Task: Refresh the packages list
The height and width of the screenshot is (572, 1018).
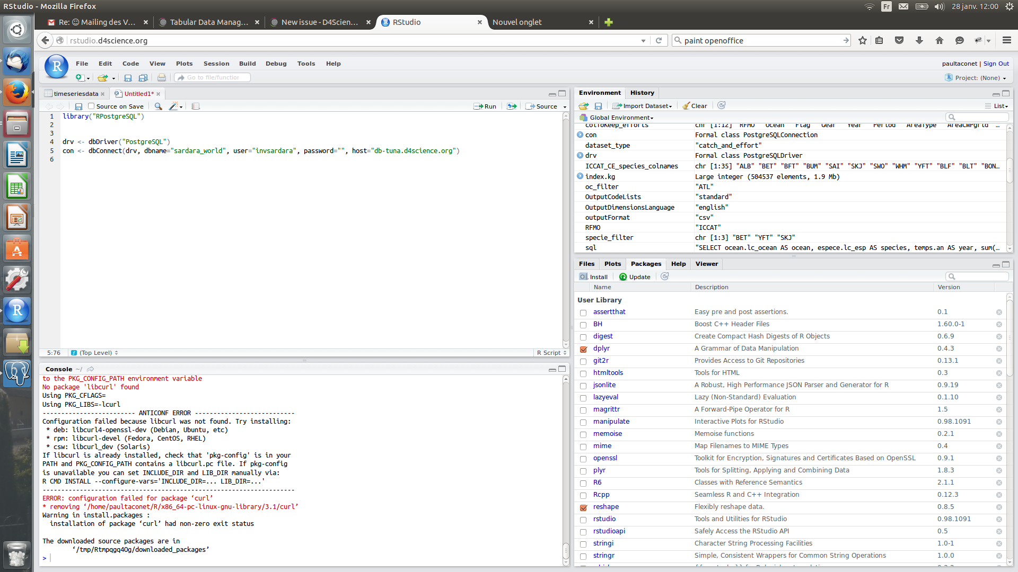Action: click(665, 276)
